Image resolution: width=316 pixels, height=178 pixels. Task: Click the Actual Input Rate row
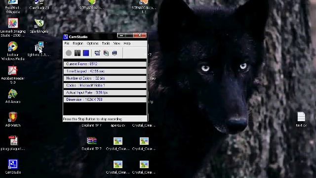click(x=105, y=92)
